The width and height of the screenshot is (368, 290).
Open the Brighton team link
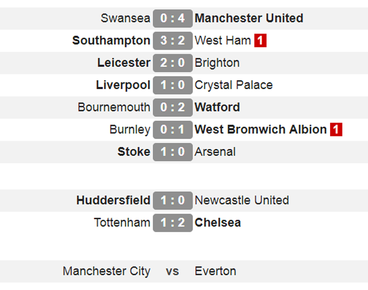217,63
